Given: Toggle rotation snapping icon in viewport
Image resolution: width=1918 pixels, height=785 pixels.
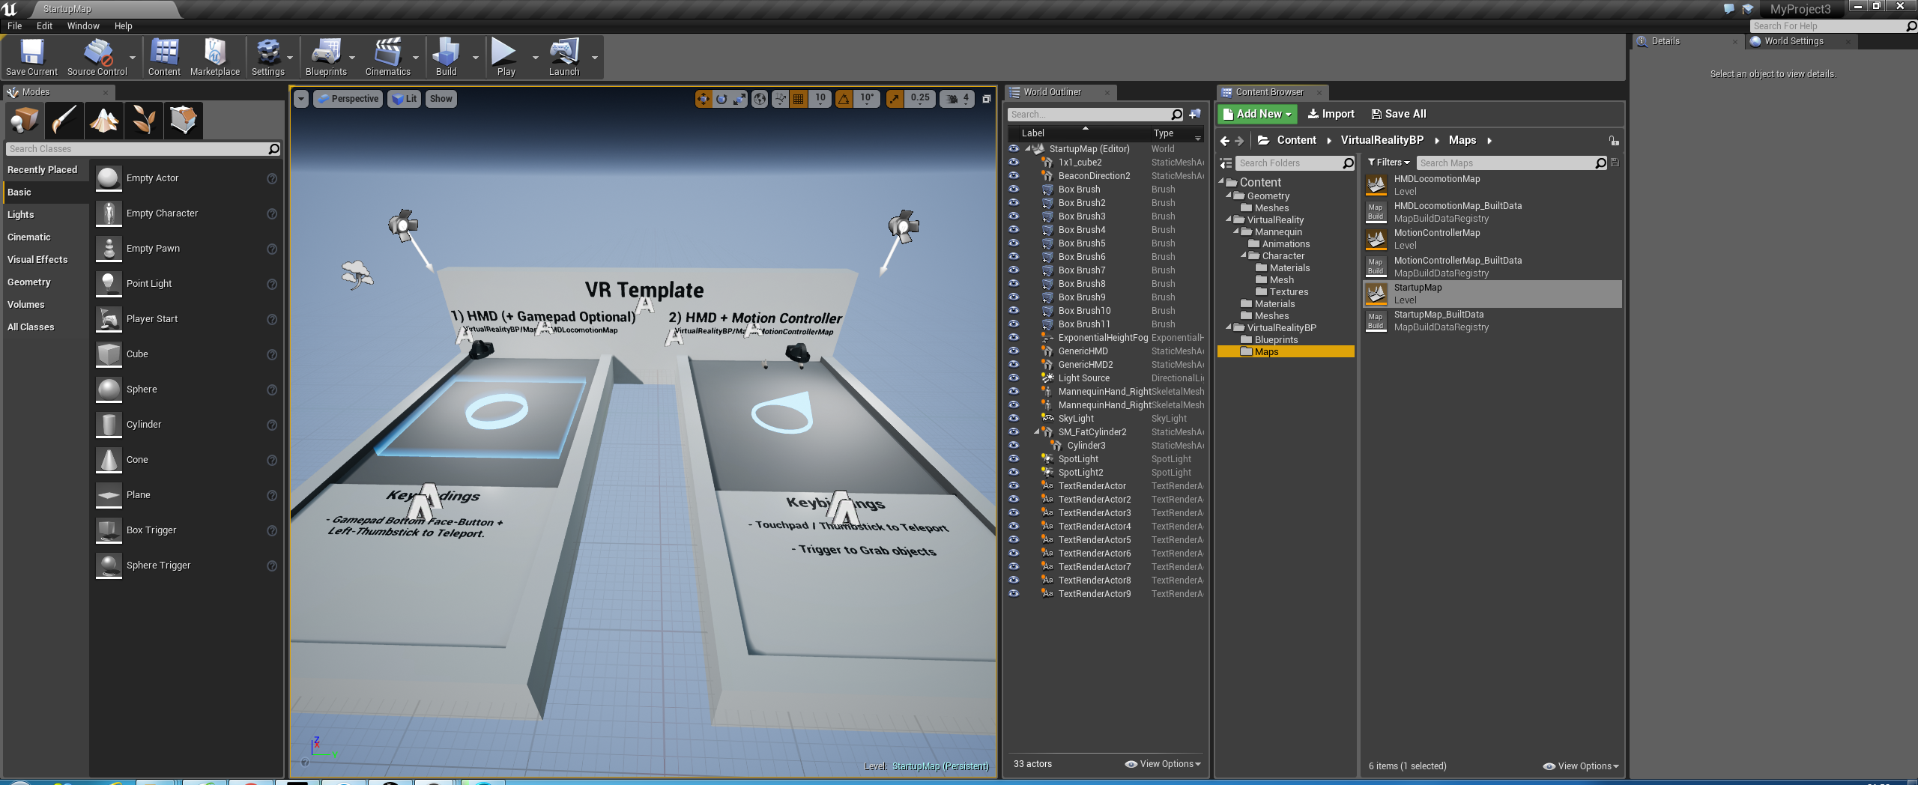Looking at the screenshot, I should [844, 99].
